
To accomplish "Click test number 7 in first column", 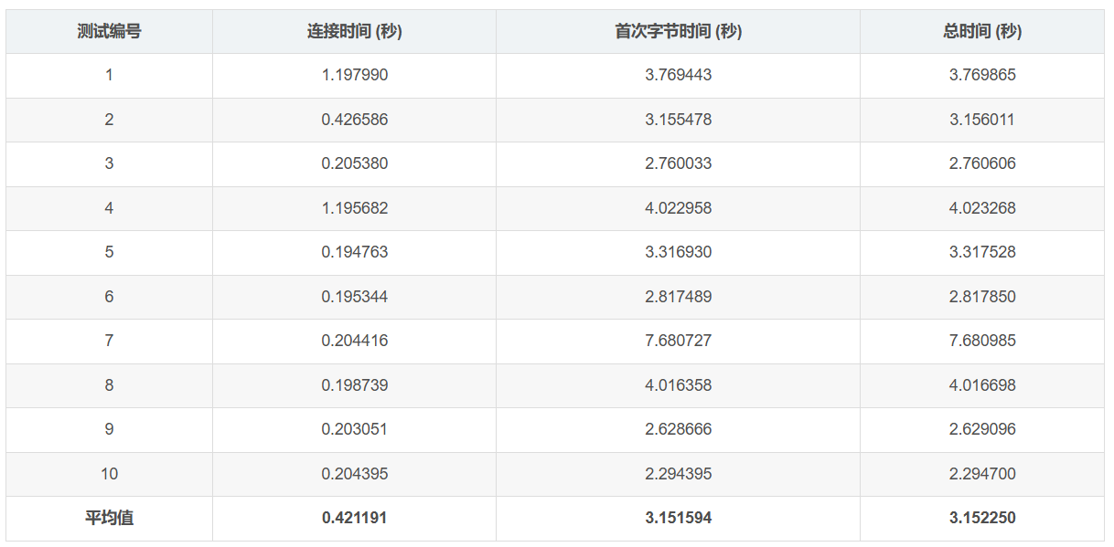I will click(x=109, y=341).
